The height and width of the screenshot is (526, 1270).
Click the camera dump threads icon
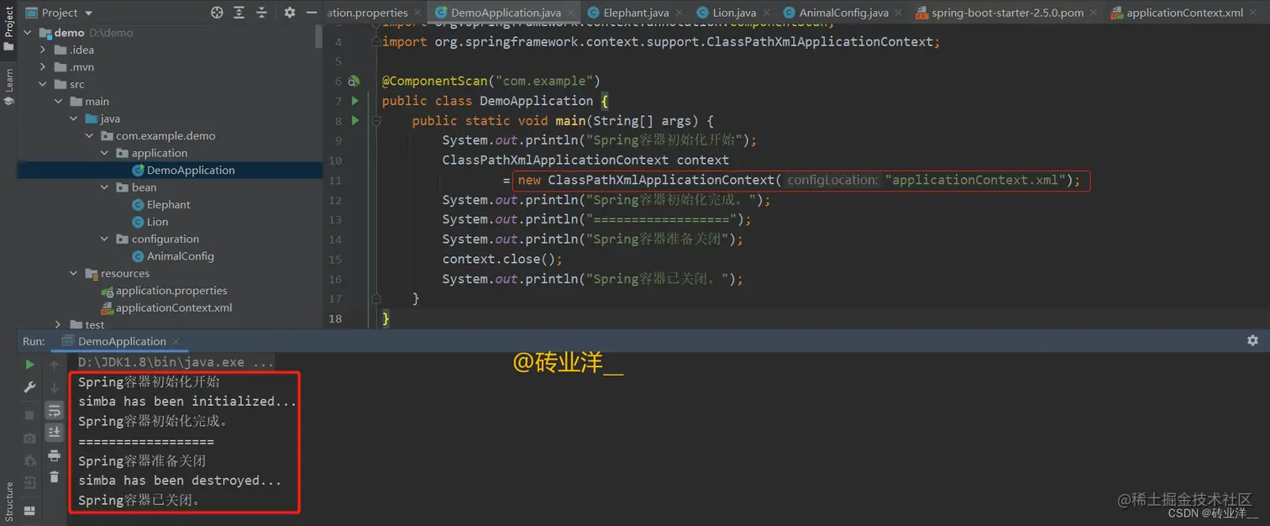tap(29, 438)
